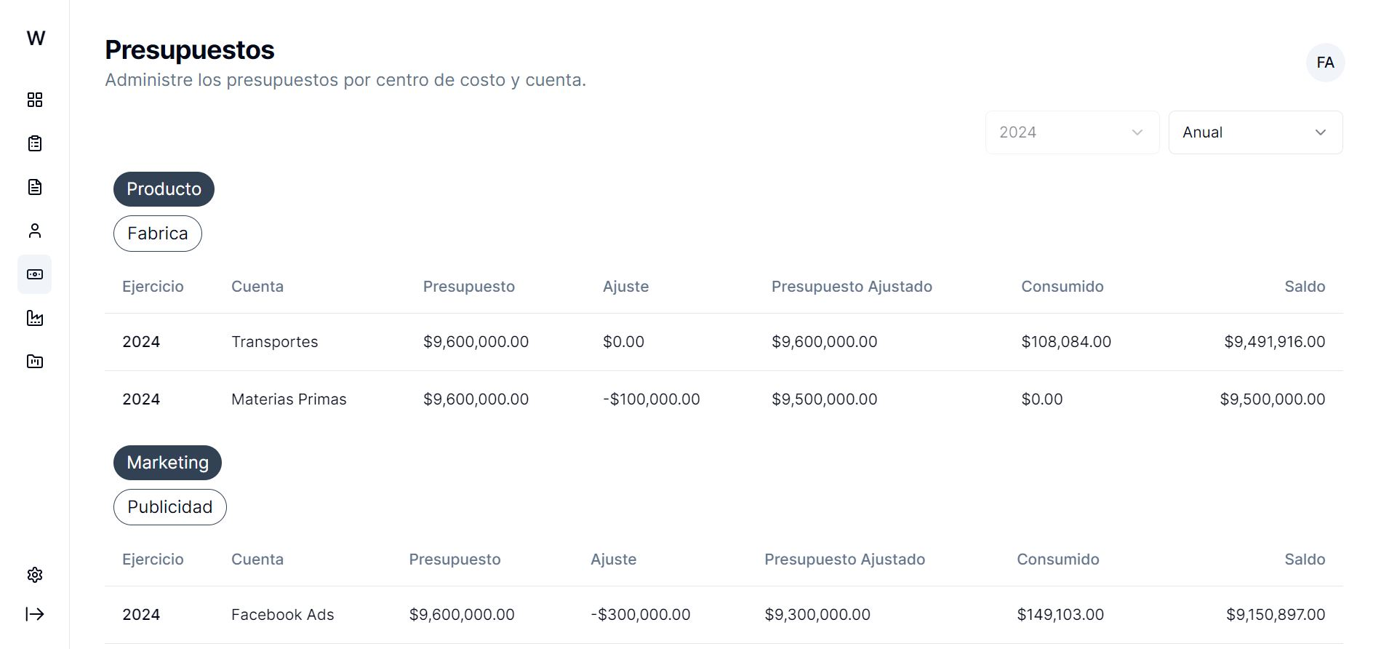Open the folder chart icon in sidebar
The image size is (1373, 649).
(35, 362)
